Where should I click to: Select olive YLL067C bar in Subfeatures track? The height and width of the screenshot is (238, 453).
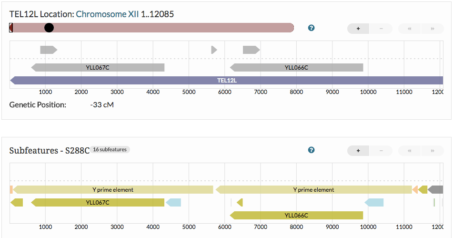click(x=98, y=203)
